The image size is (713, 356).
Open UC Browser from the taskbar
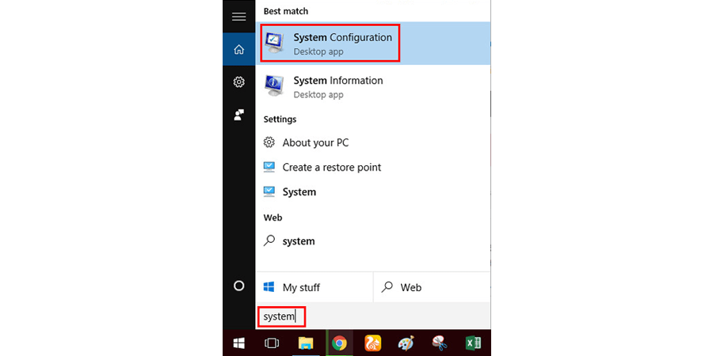373,343
